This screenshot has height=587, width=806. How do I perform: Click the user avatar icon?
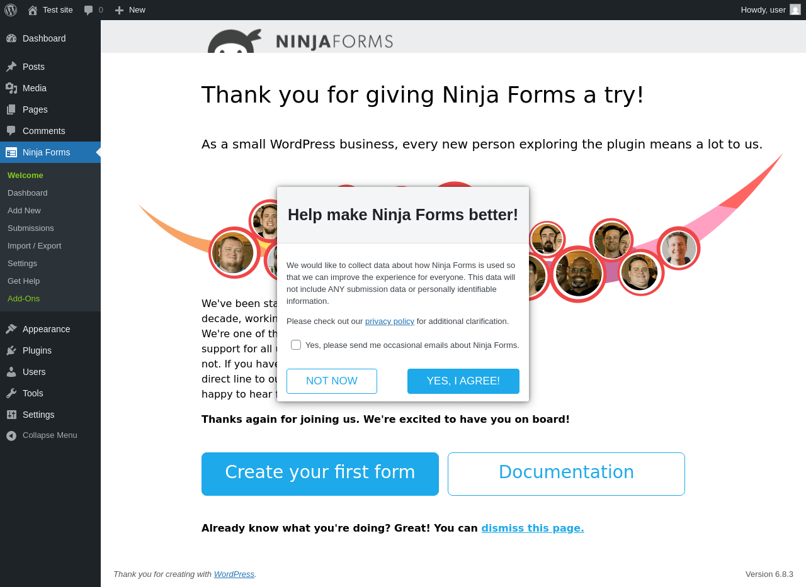coord(795,9)
